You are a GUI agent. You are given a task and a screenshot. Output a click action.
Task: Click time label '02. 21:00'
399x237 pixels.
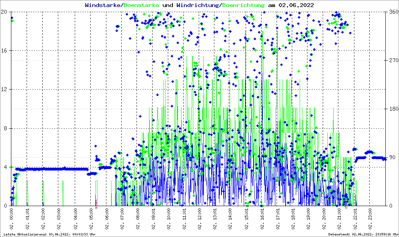pyautogui.click(x=340, y=219)
